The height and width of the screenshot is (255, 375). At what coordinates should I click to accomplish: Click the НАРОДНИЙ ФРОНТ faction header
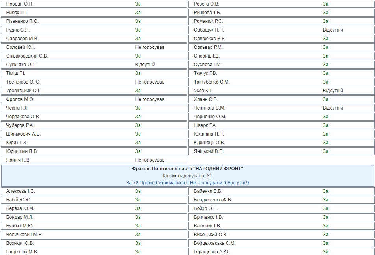tap(187, 169)
